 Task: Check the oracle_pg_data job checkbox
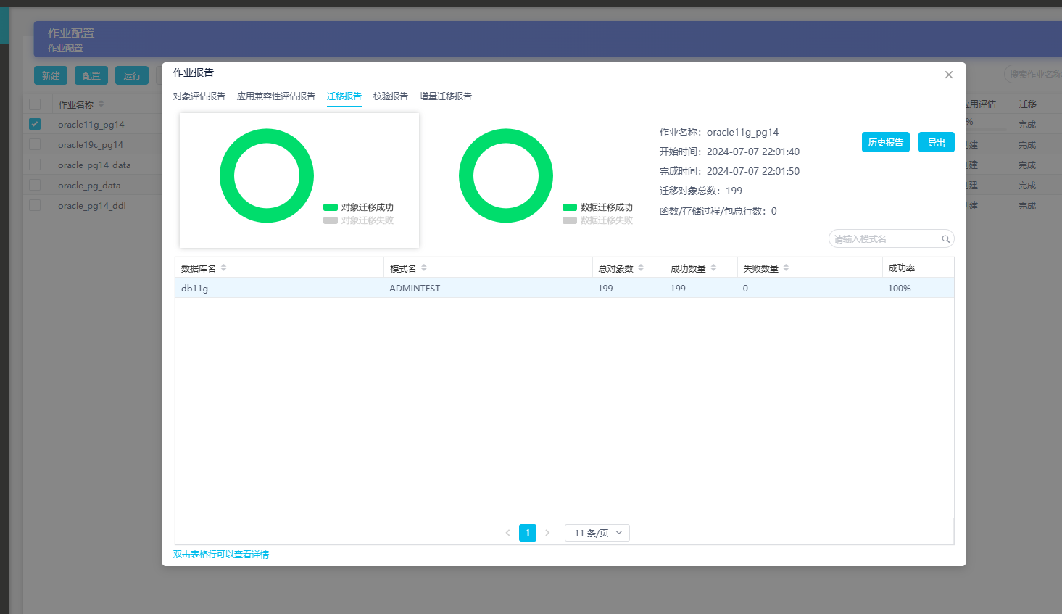35,185
